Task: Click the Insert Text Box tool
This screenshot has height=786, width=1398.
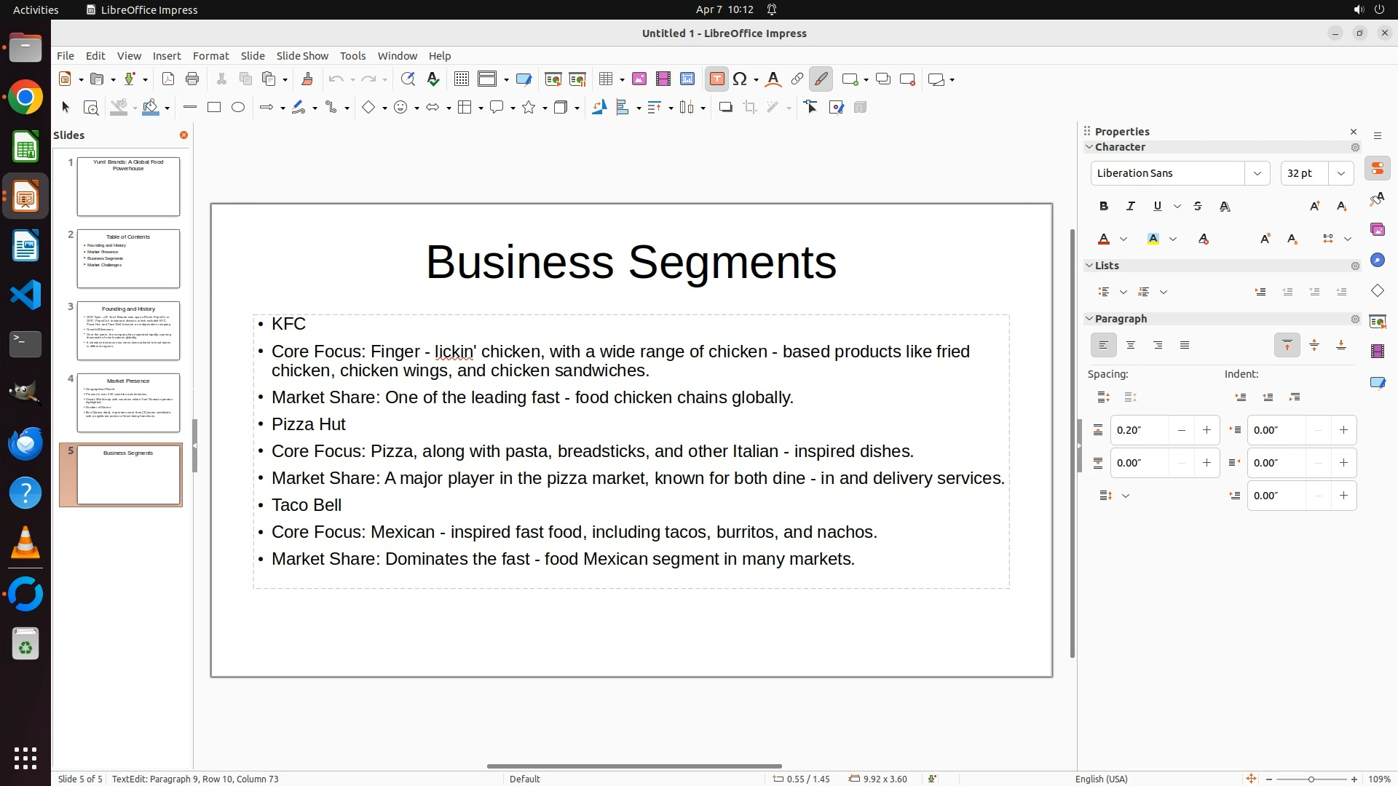Action: pyautogui.click(x=716, y=79)
